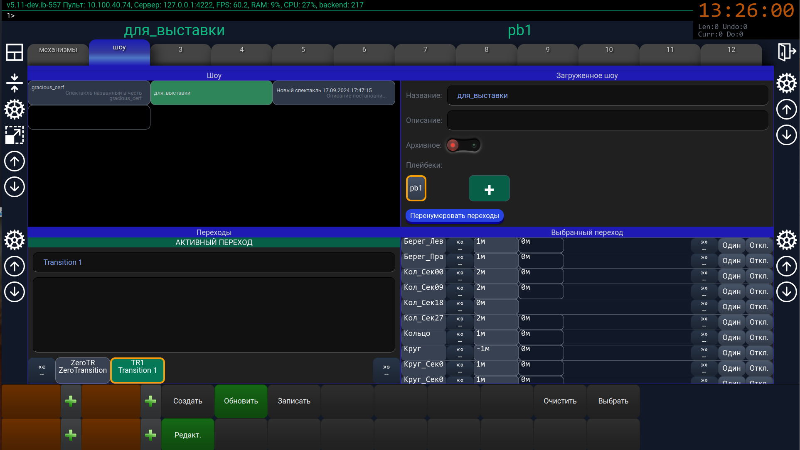This screenshot has width=800, height=450.
Task: Open the layout grid icon at top left
Action: [15, 52]
